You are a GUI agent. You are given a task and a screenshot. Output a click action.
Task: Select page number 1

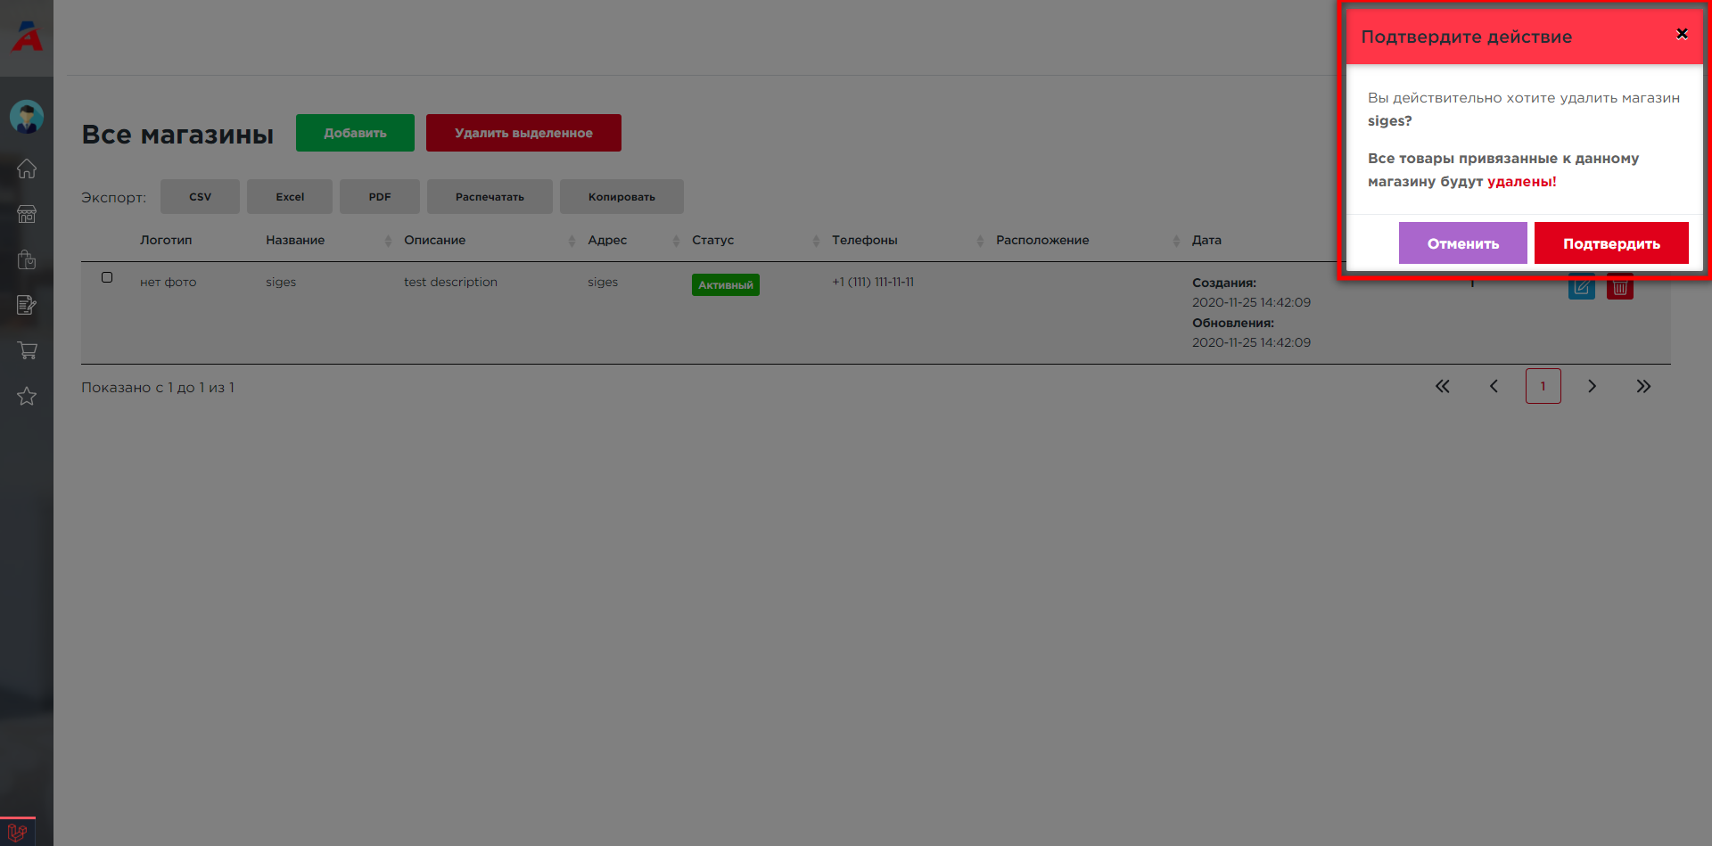tap(1543, 386)
